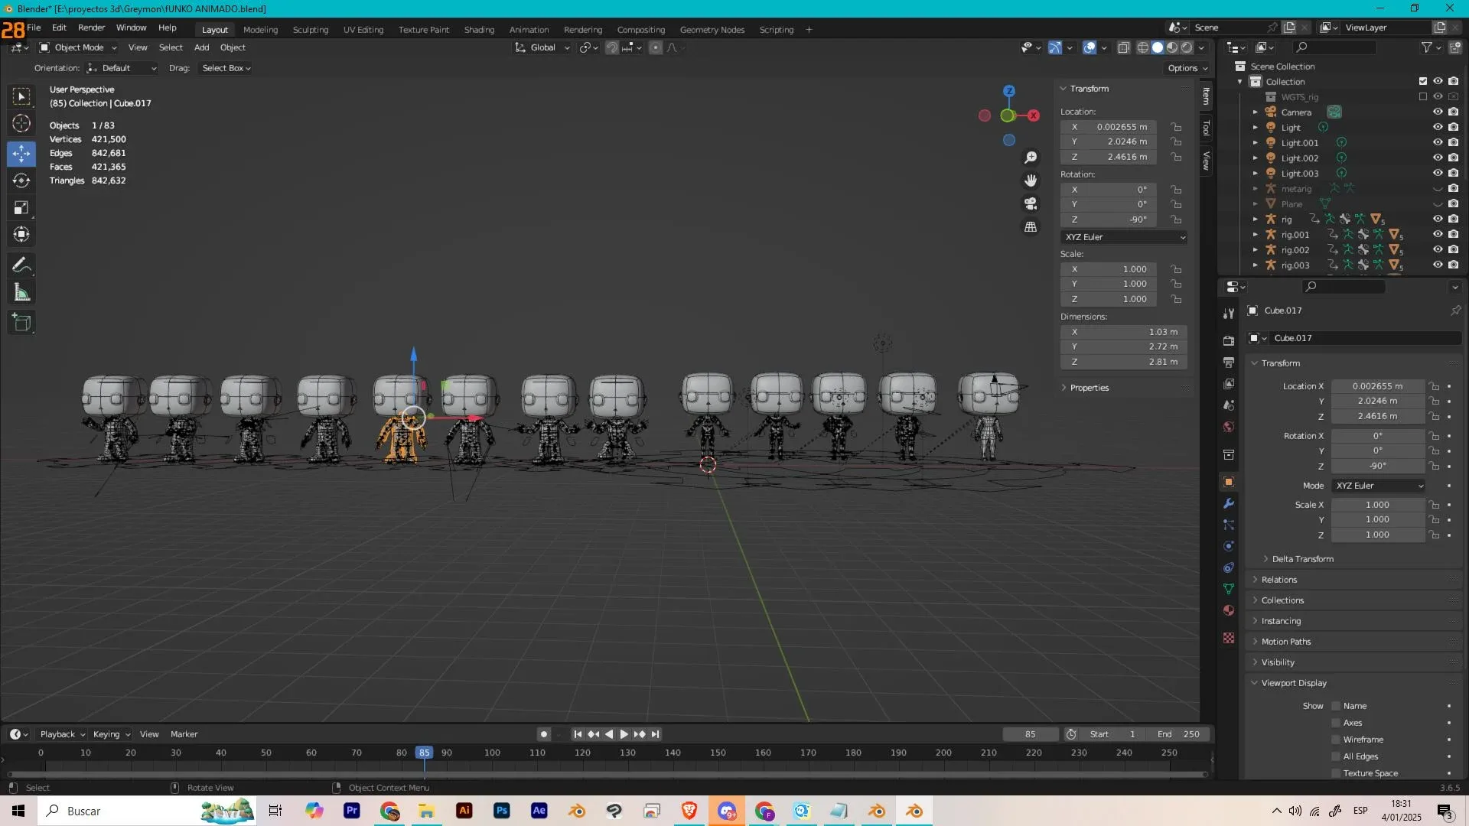1469x826 pixels.
Task: Collapse the Viewport Display panel
Action: point(1293,683)
